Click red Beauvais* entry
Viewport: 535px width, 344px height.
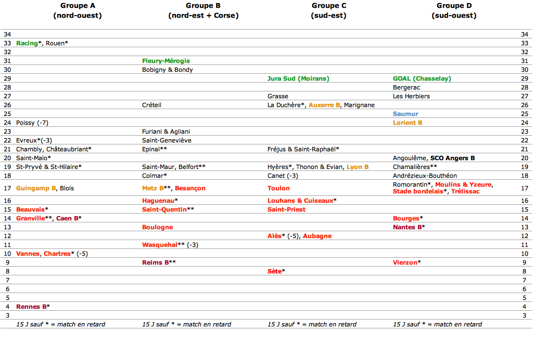32,209
